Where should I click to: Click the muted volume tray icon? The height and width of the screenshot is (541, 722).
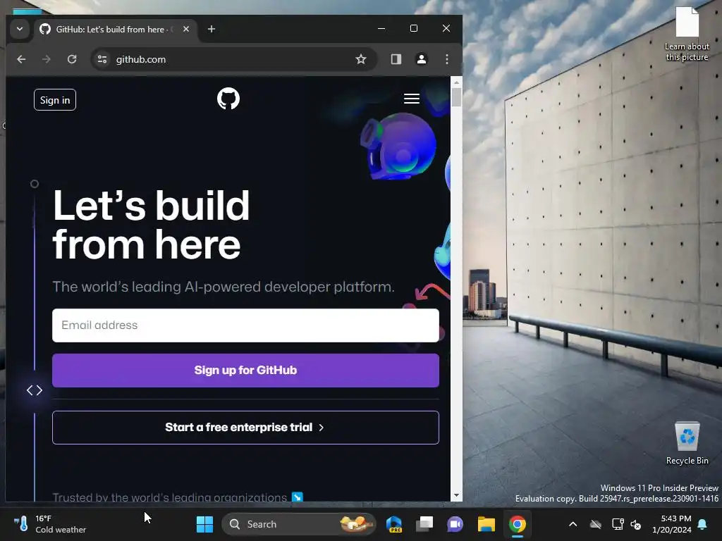[x=635, y=524]
